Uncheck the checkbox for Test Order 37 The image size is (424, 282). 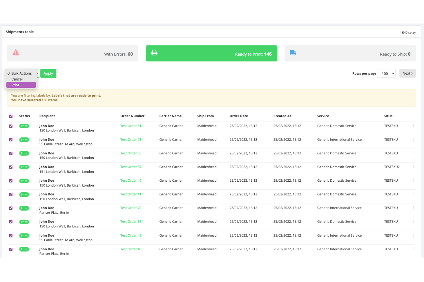coord(11,167)
